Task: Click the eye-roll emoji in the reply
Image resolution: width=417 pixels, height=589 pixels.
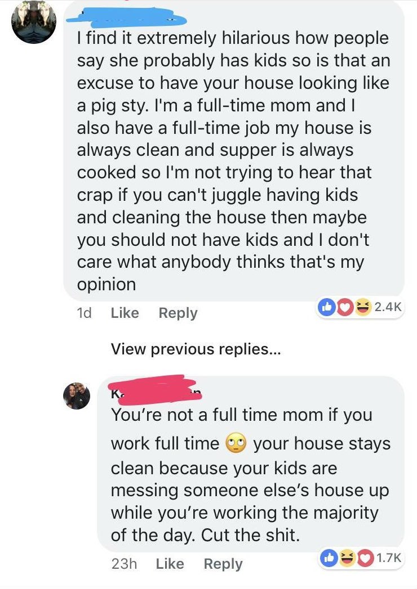Action: [x=236, y=443]
